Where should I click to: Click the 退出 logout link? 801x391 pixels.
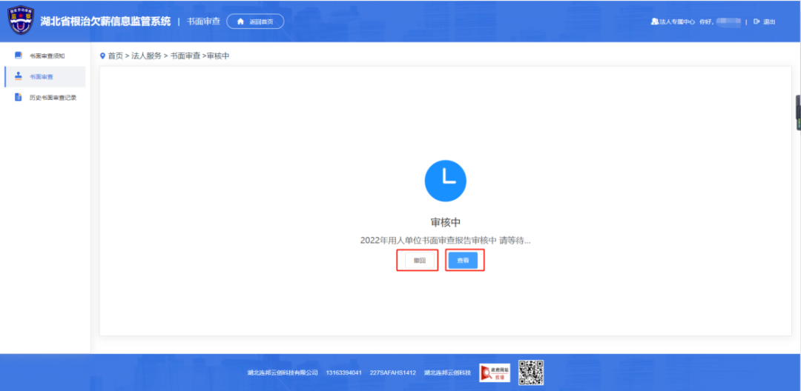tap(769, 21)
